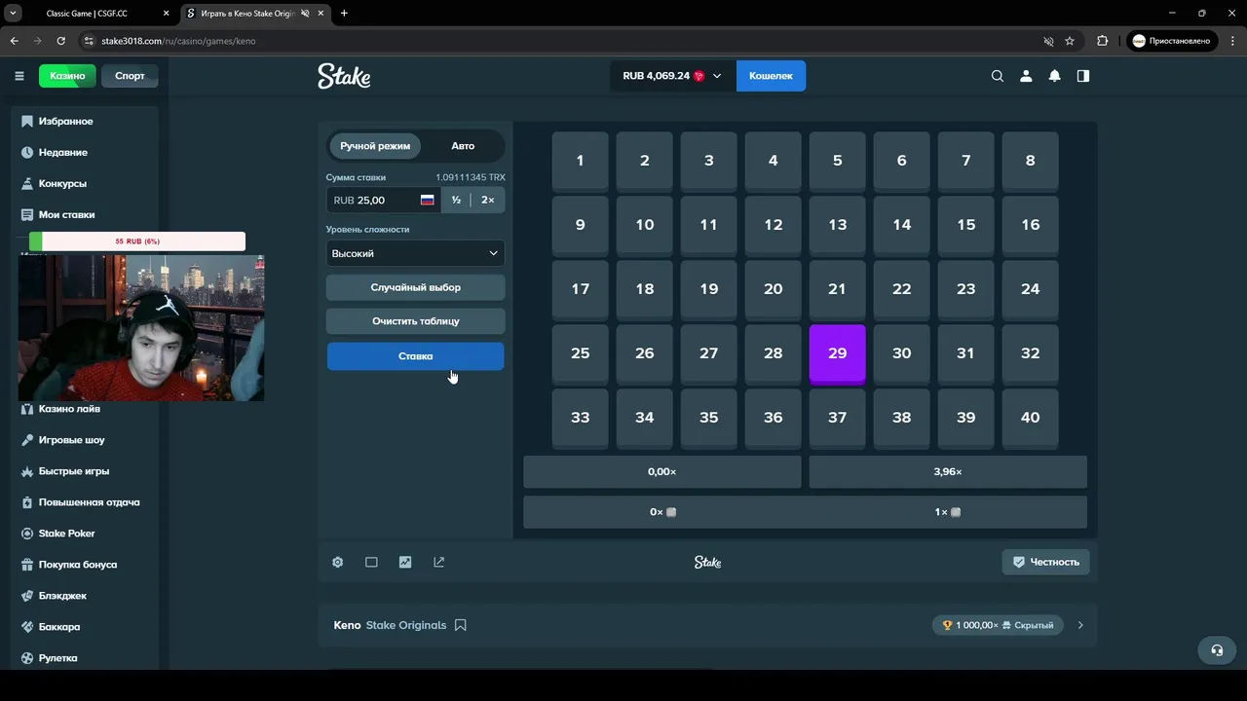Open Chrome tab search dropdown
1247x701 pixels.
tap(14, 14)
